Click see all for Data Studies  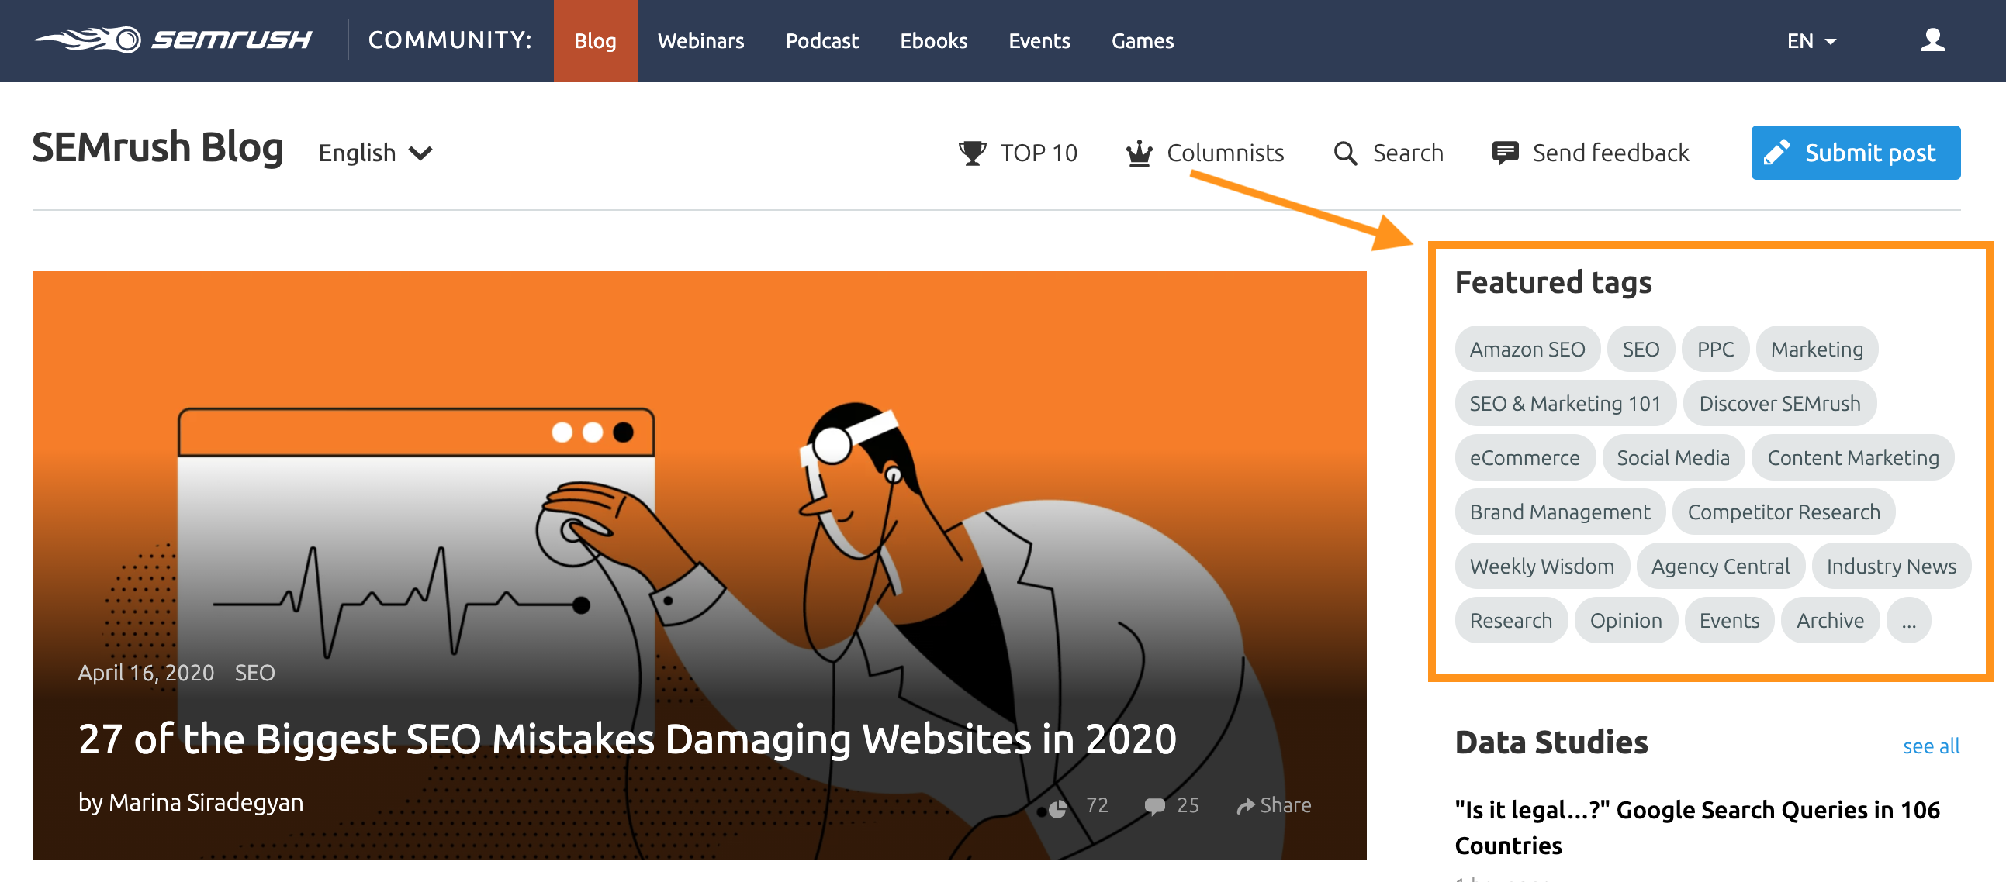point(1931,746)
